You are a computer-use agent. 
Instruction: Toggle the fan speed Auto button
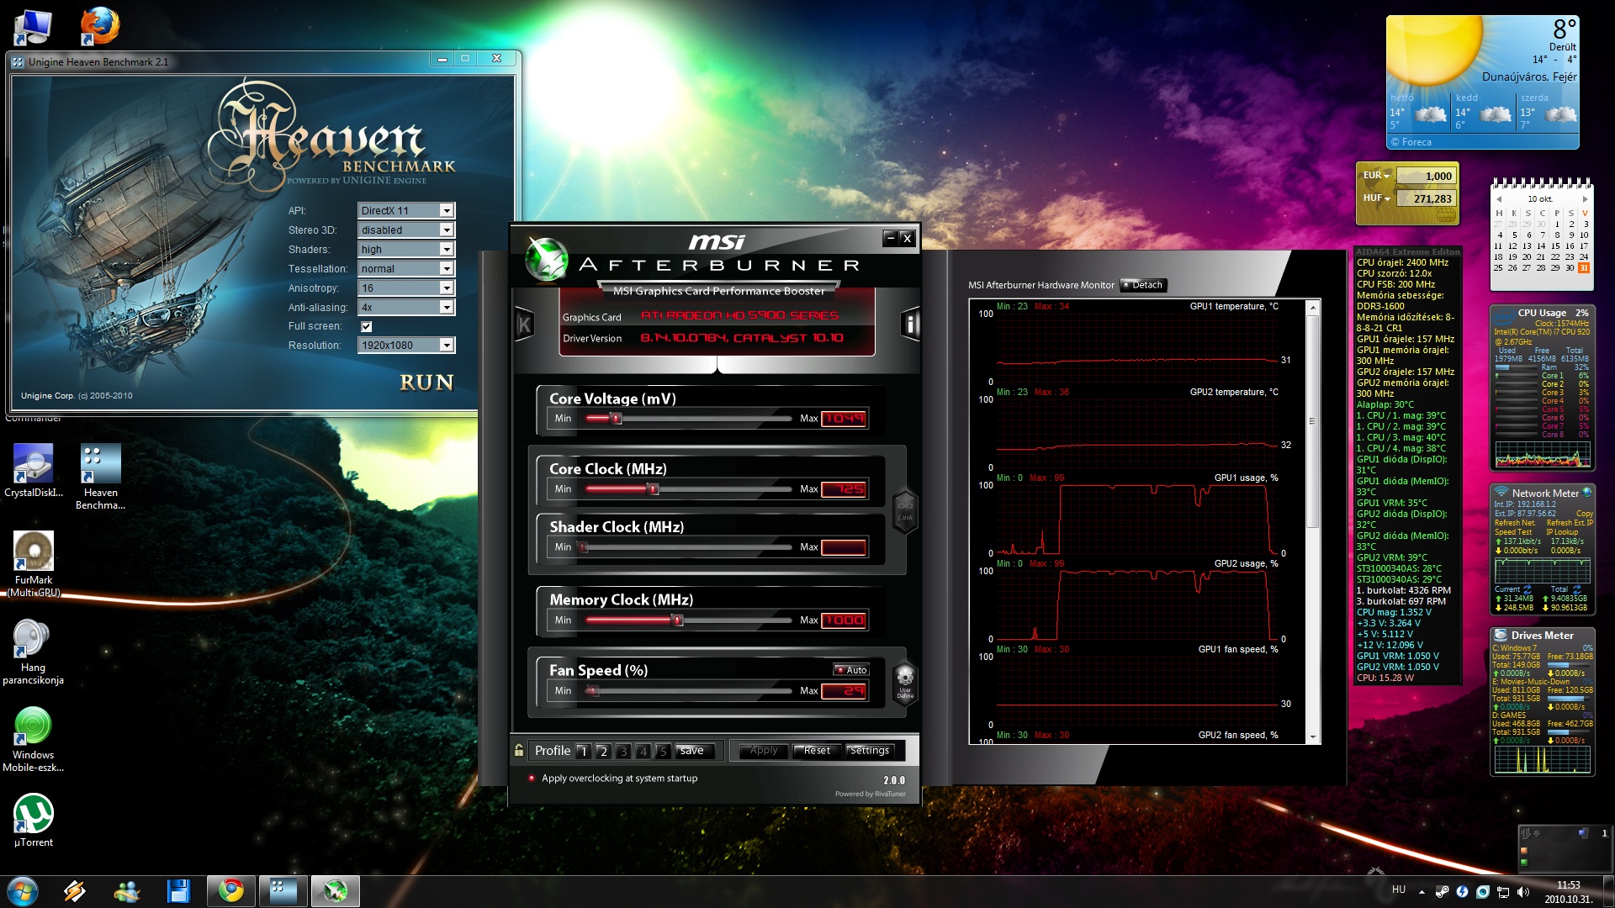(x=851, y=670)
